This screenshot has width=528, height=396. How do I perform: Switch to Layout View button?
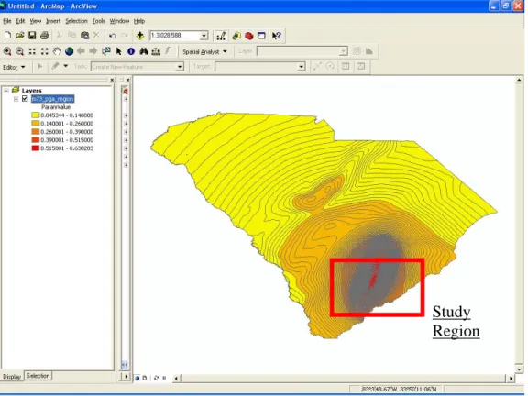point(145,379)
